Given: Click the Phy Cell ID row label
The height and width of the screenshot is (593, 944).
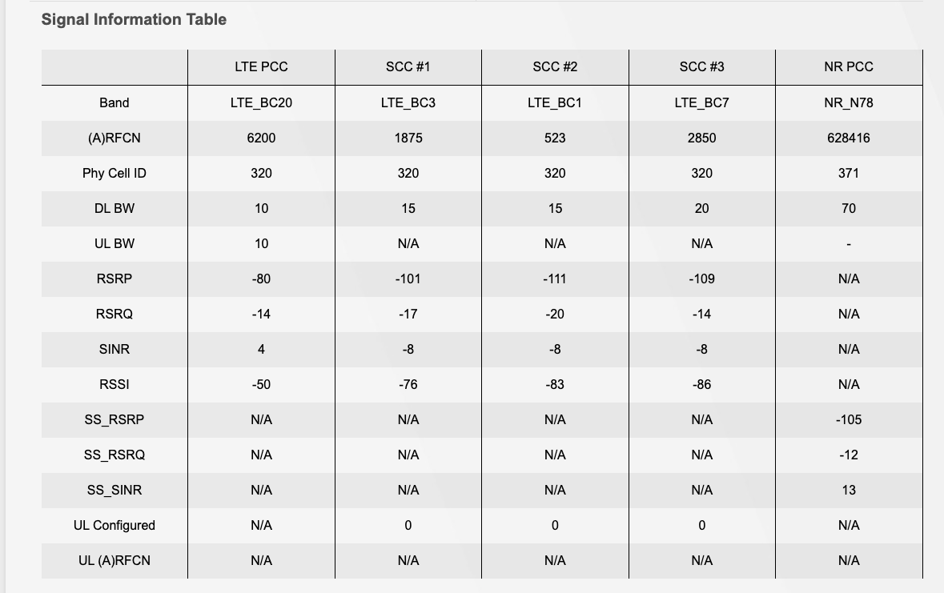Looking at the screenshot, I should coord(114,173).
